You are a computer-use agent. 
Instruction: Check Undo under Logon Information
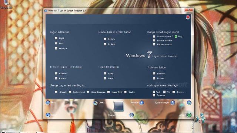[105, 78]
